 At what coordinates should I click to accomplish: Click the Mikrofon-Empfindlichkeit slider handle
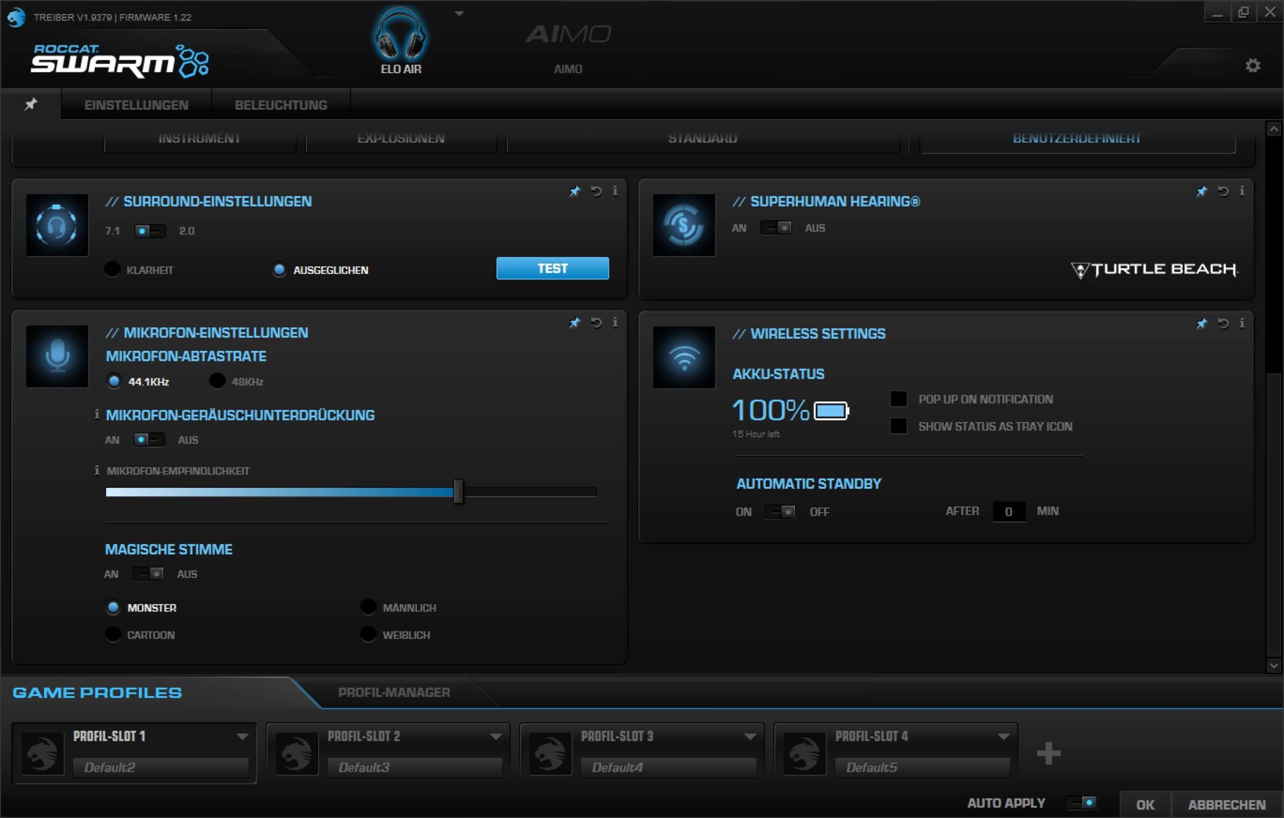coord(458,491)
